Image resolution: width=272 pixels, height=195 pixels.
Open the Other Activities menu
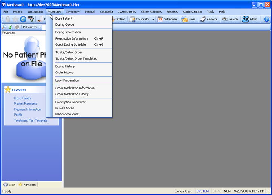[151, 12]
